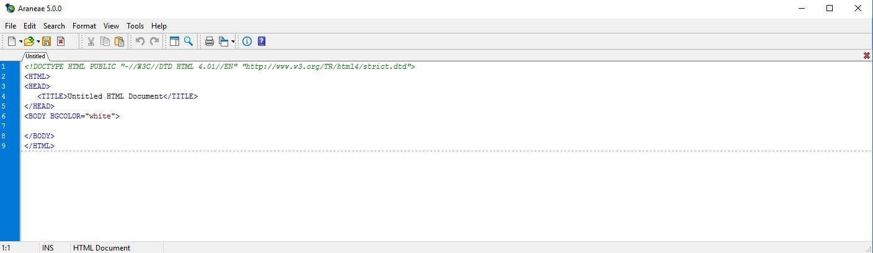Screen dimensions: 873x253
Task: Open Find with magnifier icon
Action: [x=188, y=42]
